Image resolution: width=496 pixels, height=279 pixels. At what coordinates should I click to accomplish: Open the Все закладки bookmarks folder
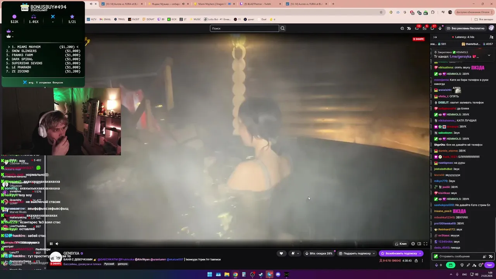[x=484, y=19]
